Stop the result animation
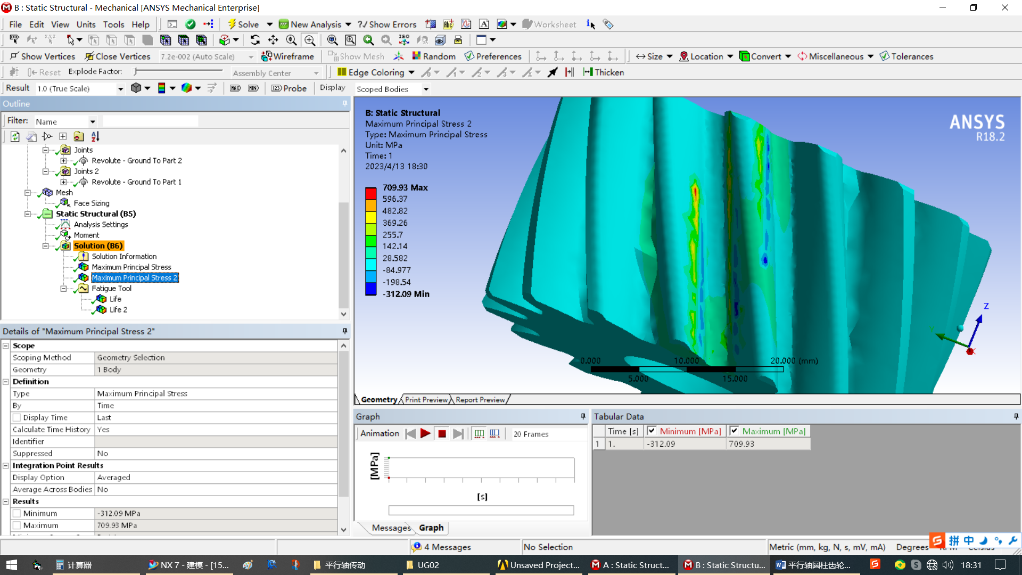The width and height of the screenshot is (1022, 575). coord(442,434)
